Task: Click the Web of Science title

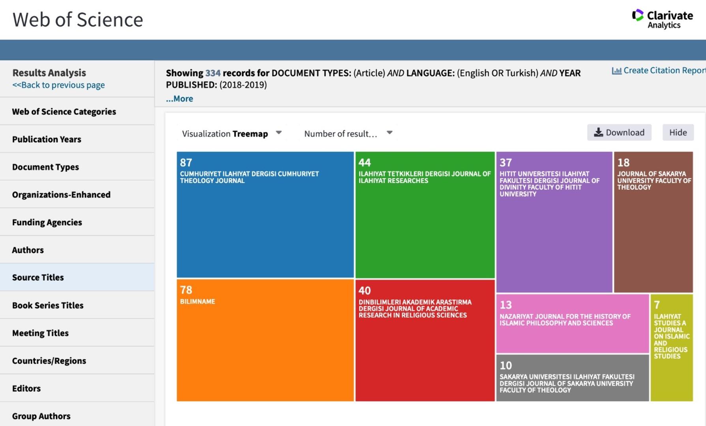Action: click(x=78, y=20)
